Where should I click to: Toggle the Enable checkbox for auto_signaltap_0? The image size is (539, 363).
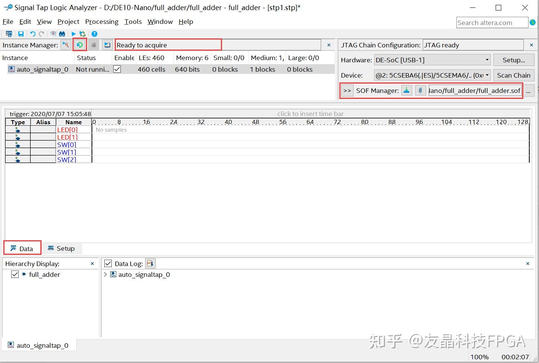coord(117,69)
